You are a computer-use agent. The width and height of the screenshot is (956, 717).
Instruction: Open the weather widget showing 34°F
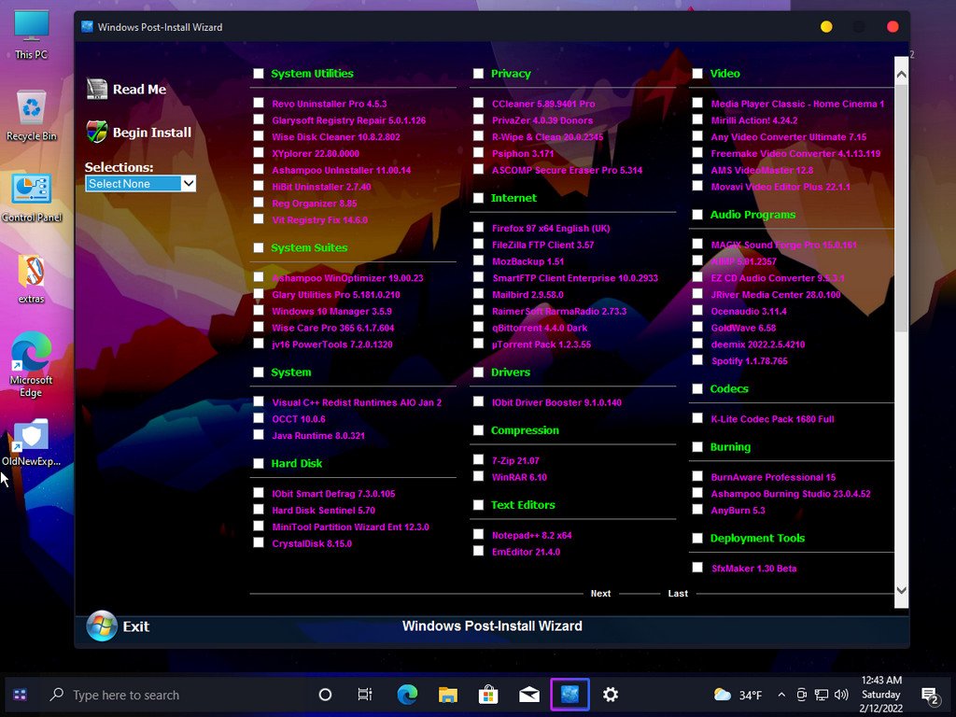(738, 695)
